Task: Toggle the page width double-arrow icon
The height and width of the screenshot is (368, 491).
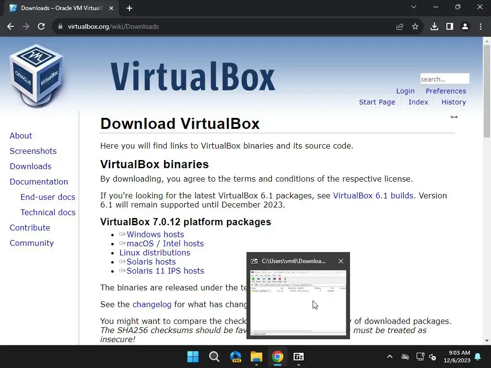Action: pos(454,117)
